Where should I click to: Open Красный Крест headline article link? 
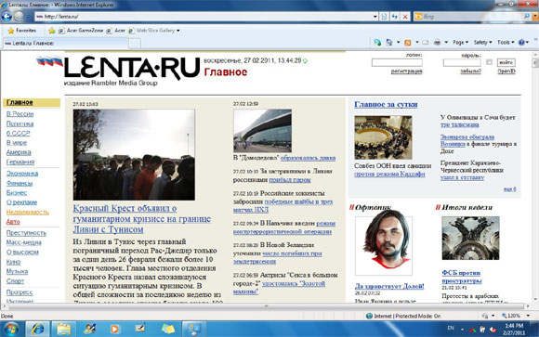[142, 218]
